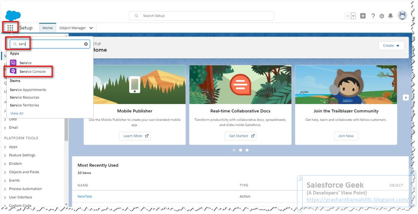Click the Real-time Collaborative Docs image
Screen dimensions: 418x214
click(240, 85)
